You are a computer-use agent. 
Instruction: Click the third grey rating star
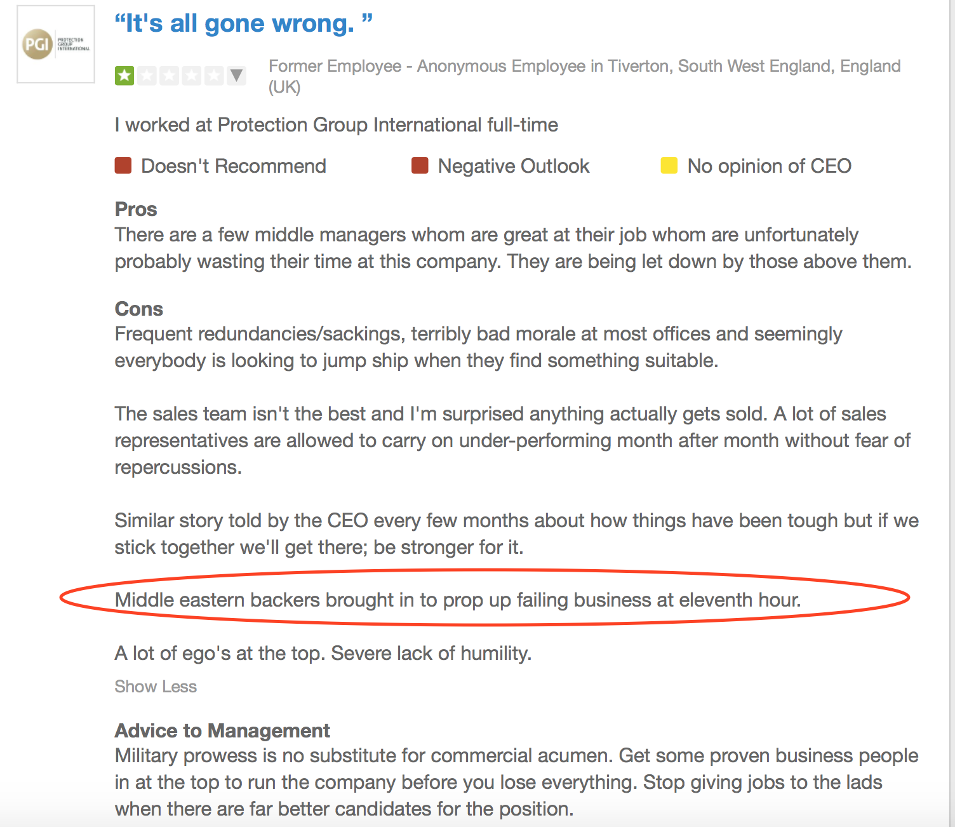pyautogui.click(x=169, y=76)
